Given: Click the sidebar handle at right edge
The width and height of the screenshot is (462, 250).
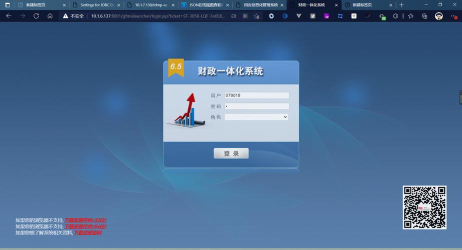Looking at the screenshot, I should tap(460, 97).
